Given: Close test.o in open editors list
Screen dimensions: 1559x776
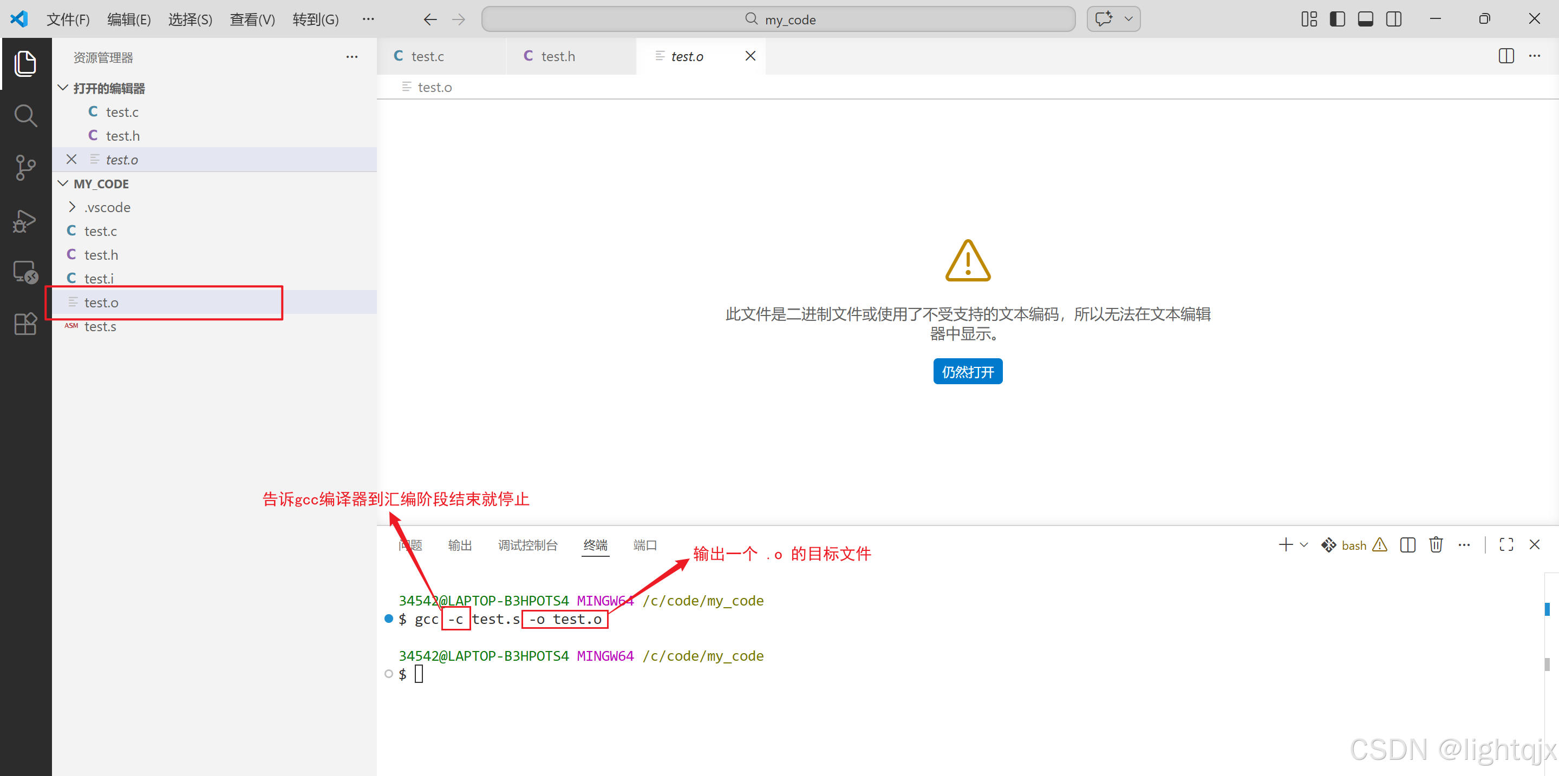Looking at the screenshot, I should click(71, 159).
